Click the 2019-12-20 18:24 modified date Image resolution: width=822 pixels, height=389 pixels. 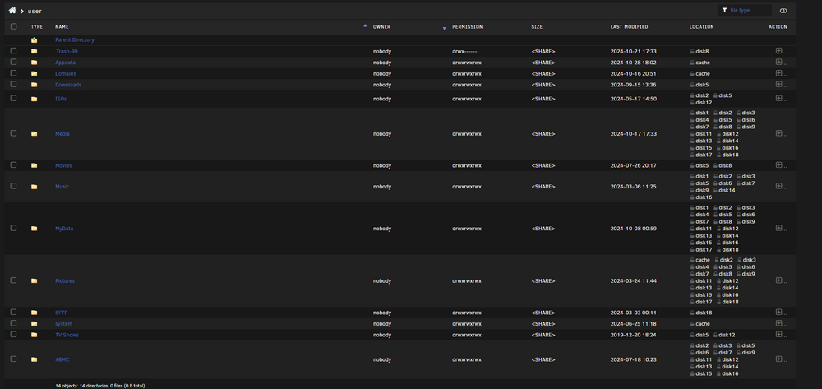point(633,335)
